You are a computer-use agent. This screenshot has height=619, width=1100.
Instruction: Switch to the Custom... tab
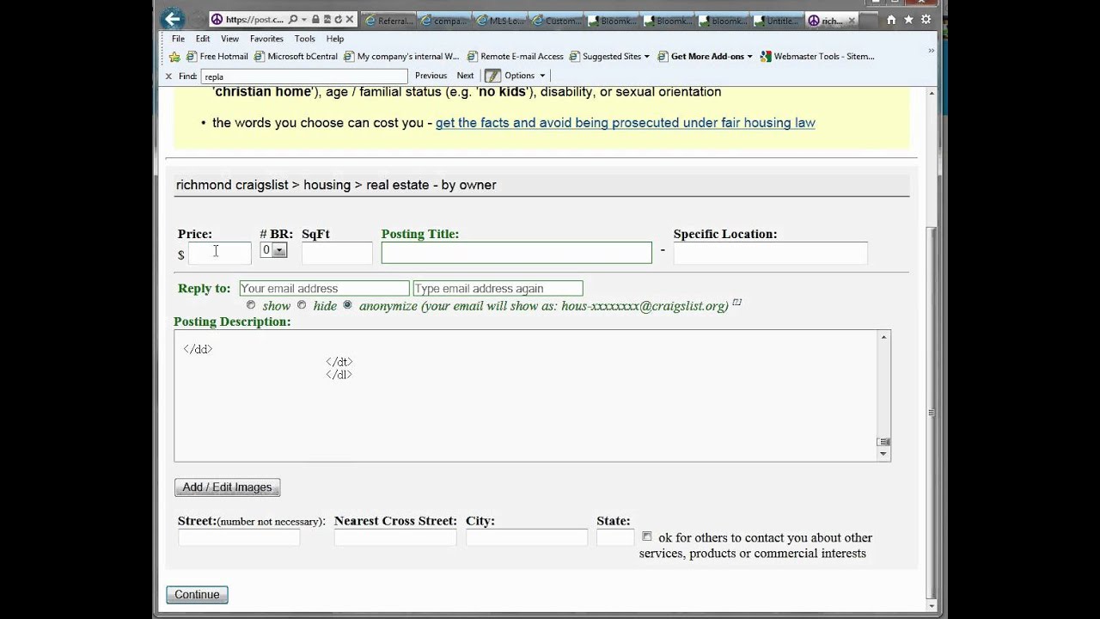pos(556,20)
